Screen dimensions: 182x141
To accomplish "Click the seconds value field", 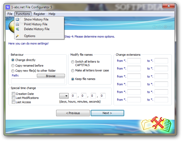I will click(x=103, y=96).
